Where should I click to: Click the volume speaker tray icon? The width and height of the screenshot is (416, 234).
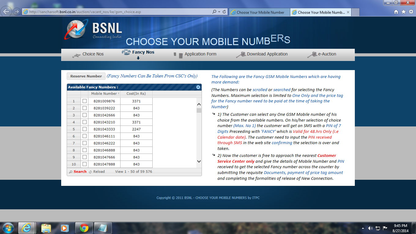click(x=370, y=228)
